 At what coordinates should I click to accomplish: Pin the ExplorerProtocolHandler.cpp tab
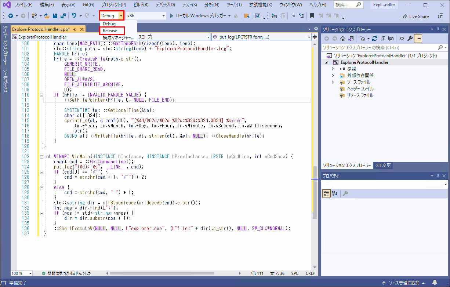(75, 29)
